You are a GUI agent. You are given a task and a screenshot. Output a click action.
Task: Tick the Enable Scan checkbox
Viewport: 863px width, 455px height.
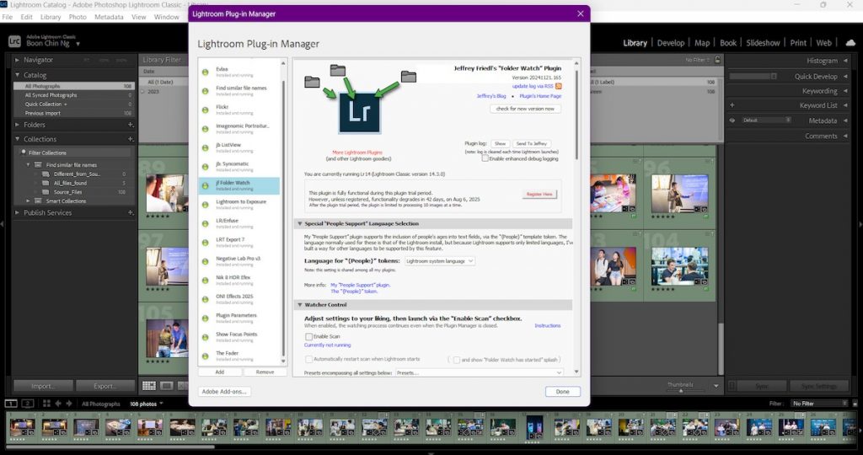pyautogui.click(x=308, y=336)
